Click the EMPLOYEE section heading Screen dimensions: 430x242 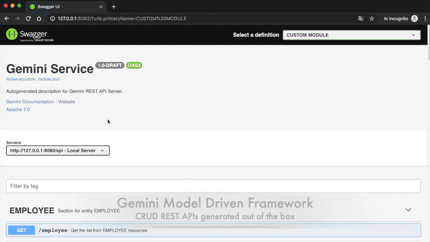pyautogui.click(x=32, y=211)
